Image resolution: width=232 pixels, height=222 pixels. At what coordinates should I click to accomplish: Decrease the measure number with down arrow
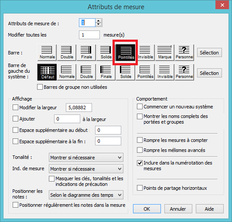tap(99, 24)
